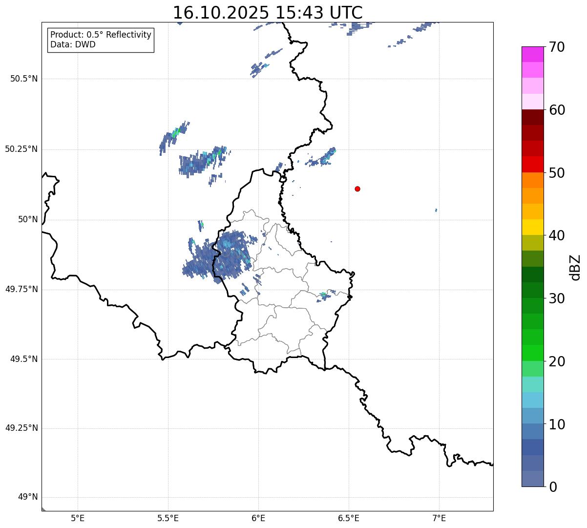
Task: Click the radar echo cluster near 50.2°N 5.7°E
Action: (x=203, y=161)
